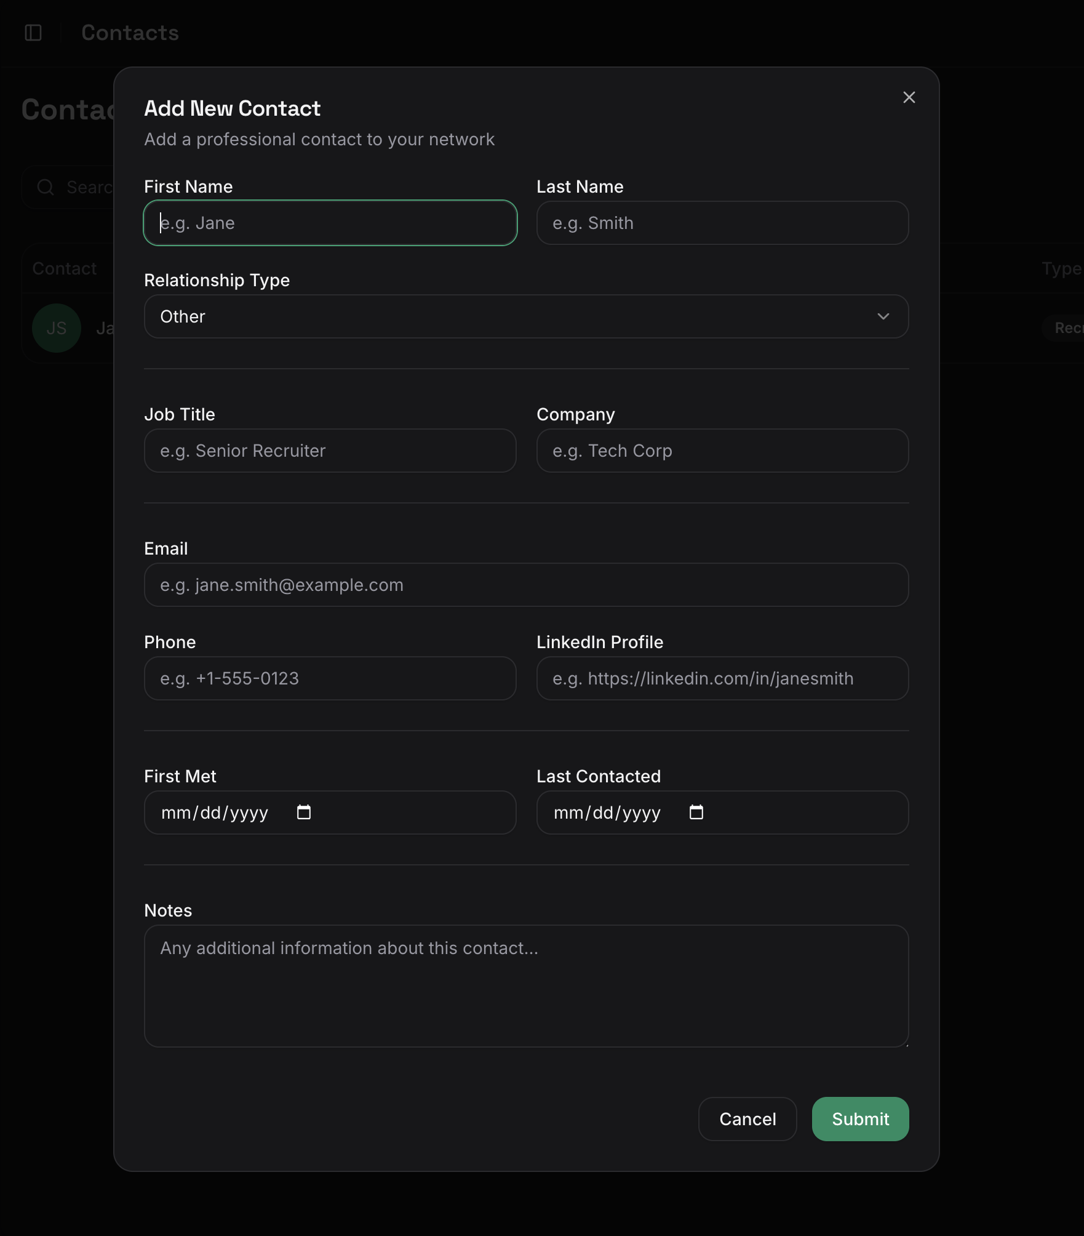Open the Last Contacted calendar picker icon
Screen dimensions: 1084x1236
click(696, 813)
